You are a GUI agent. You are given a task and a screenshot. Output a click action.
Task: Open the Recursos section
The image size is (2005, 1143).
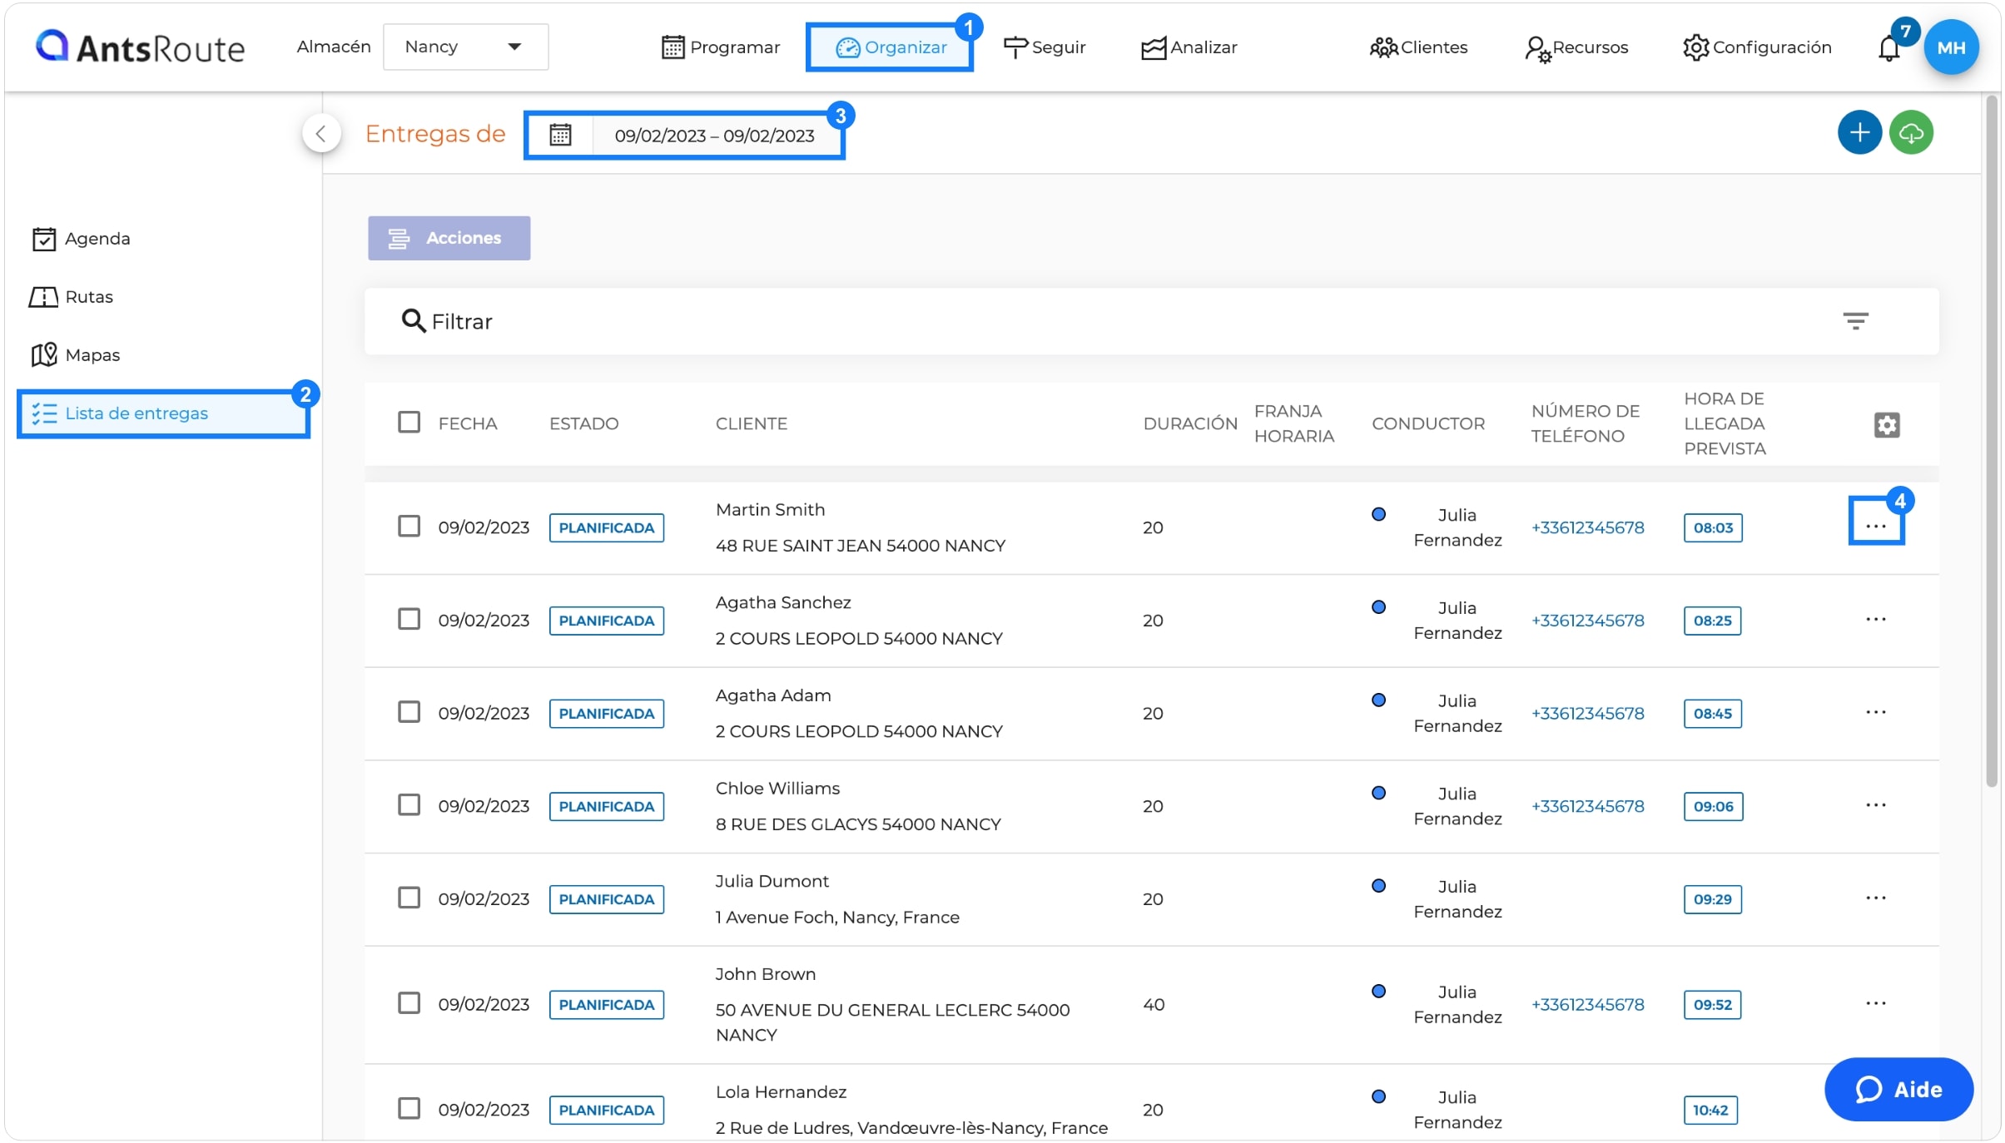(x=1576, y=47)
